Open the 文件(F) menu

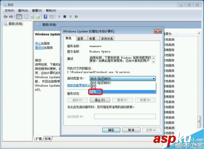9,11
